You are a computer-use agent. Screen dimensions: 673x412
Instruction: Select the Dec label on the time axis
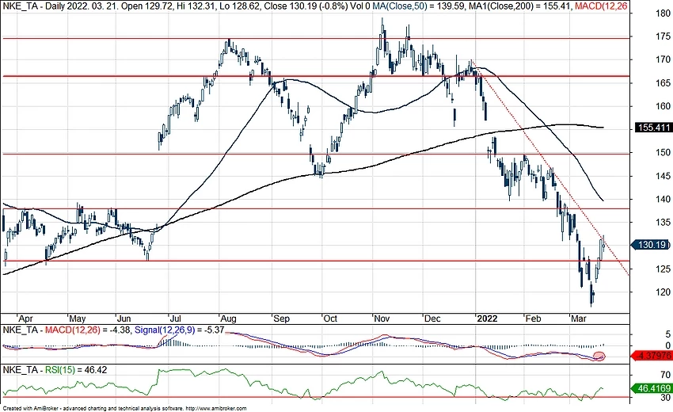[432, 319]
